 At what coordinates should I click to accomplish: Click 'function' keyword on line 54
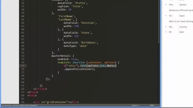point(79,62)
